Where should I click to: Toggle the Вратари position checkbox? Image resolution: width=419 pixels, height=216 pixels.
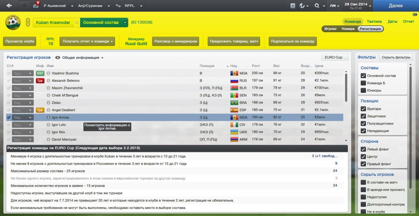point(363,109)
